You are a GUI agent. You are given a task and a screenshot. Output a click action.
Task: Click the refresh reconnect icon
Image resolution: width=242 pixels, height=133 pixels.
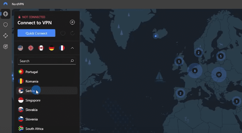click(72, 33)
